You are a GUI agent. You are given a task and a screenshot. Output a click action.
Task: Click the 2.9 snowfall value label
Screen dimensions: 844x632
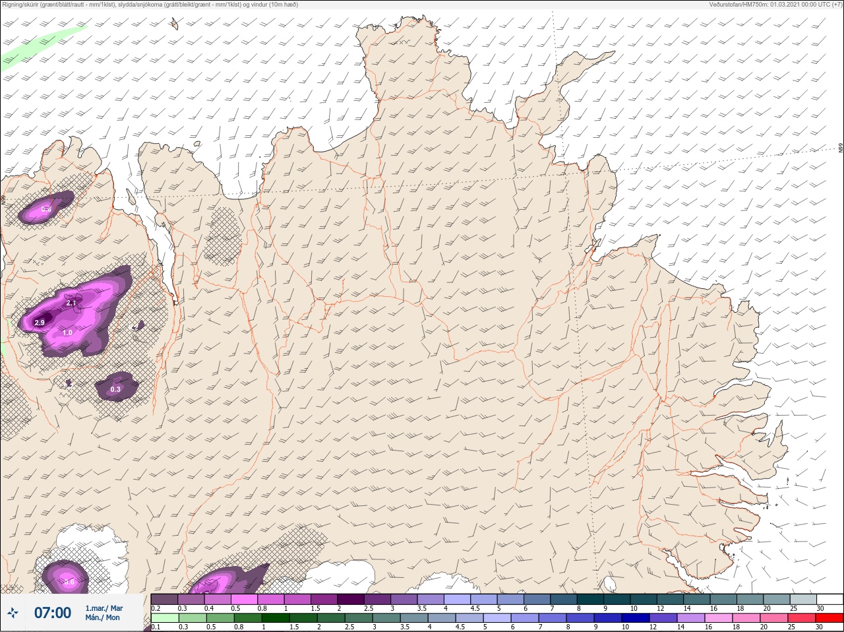tap(40, 323)
